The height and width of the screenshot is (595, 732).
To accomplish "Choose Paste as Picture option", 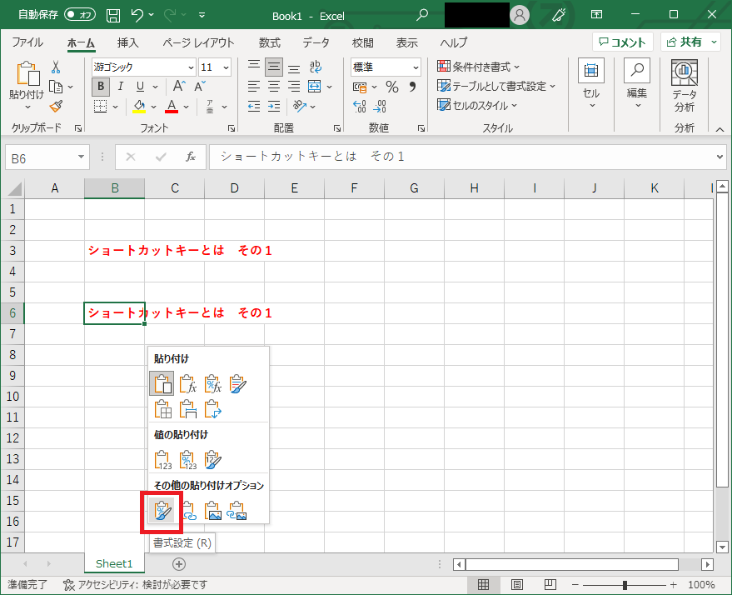I will pos(213,511).
